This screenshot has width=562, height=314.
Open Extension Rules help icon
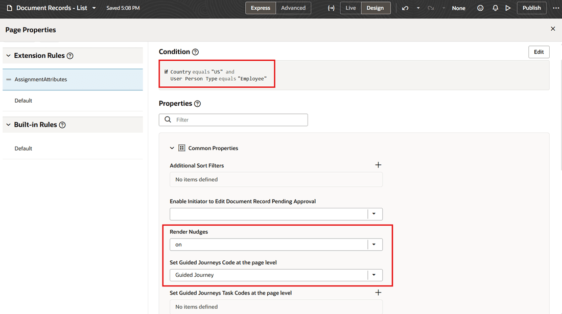[x=70, y=56]
